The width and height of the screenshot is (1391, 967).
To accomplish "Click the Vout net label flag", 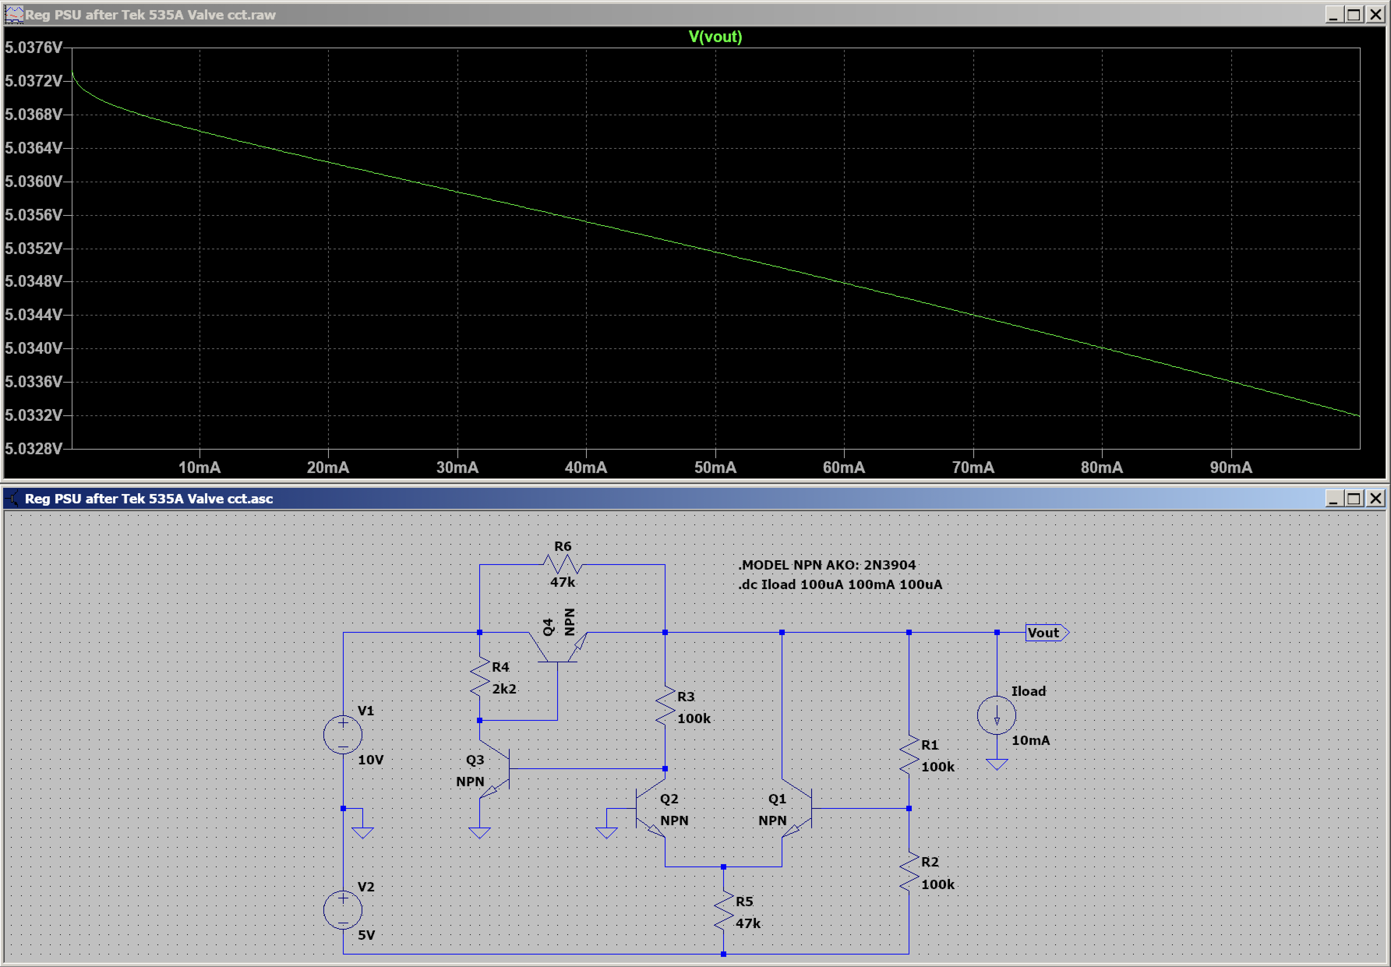I will click(1047, 633).
